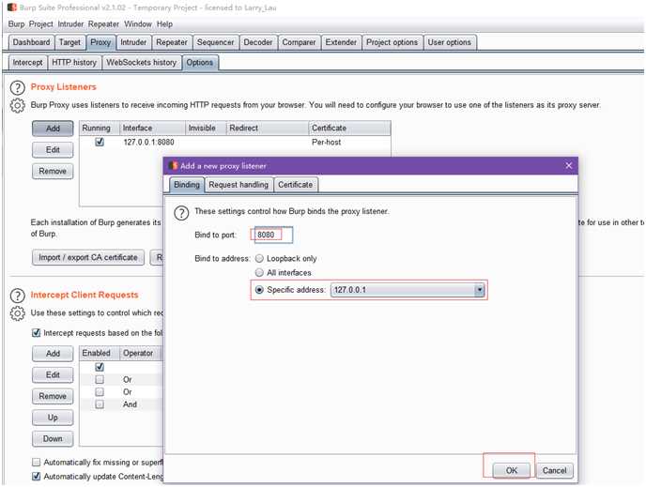Click Interface column header in listeners table

(152, 128)
